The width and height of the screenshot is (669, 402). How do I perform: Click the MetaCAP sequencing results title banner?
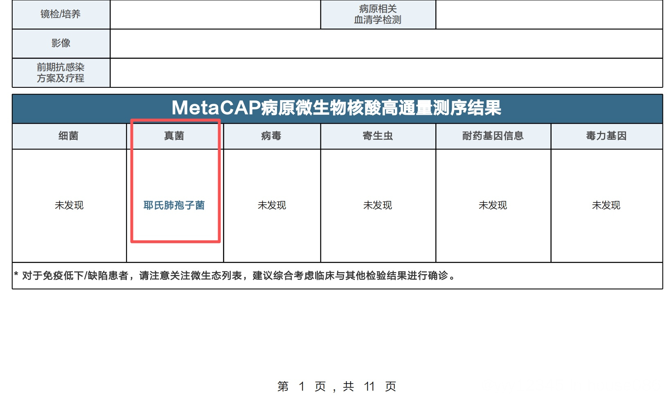pos(336,108)
